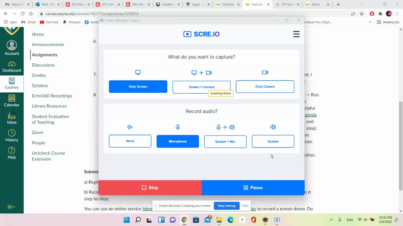Open the SCRE.IO hamburger menu
The height and width of the screenshot is (226, 403).
[x=296, y=34]
